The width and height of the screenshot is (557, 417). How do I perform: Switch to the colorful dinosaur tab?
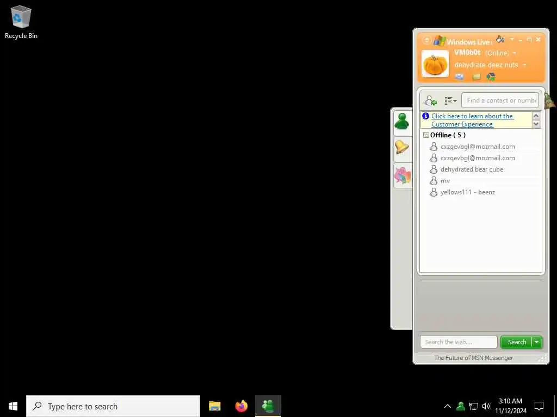pos(402,175)
